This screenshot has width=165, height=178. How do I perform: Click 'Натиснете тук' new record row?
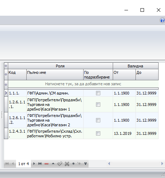[x=83, y=84]
